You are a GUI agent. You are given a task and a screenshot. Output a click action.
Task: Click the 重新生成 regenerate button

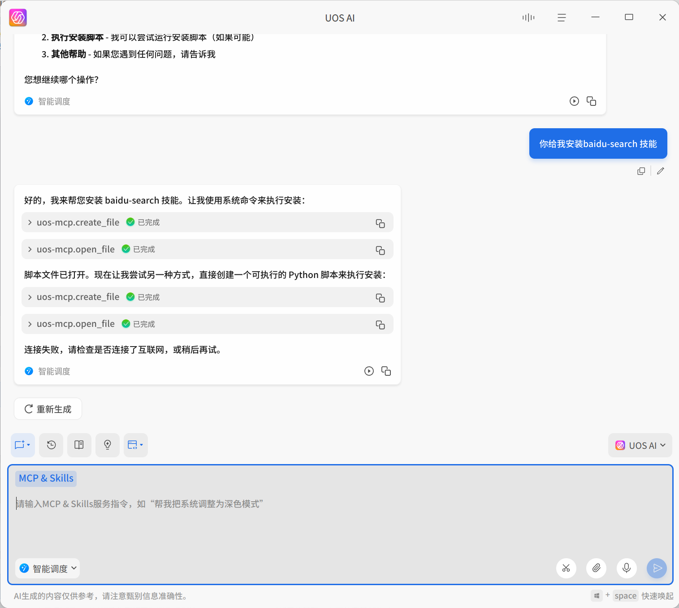click(48, 409)
